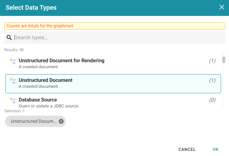Select the Database Source type
This screenshot has height=156, width=229.
tap(113, 102)
